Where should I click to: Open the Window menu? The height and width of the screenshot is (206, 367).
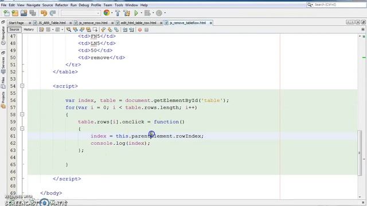click(131, 5)
